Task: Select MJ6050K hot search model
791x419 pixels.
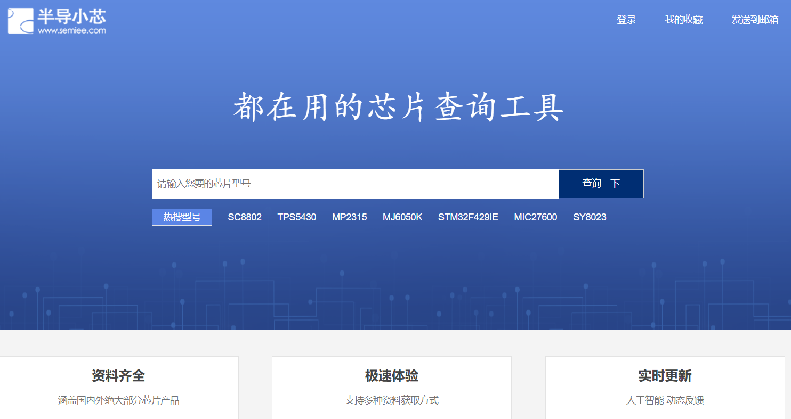Action: [x=402, y=217]
